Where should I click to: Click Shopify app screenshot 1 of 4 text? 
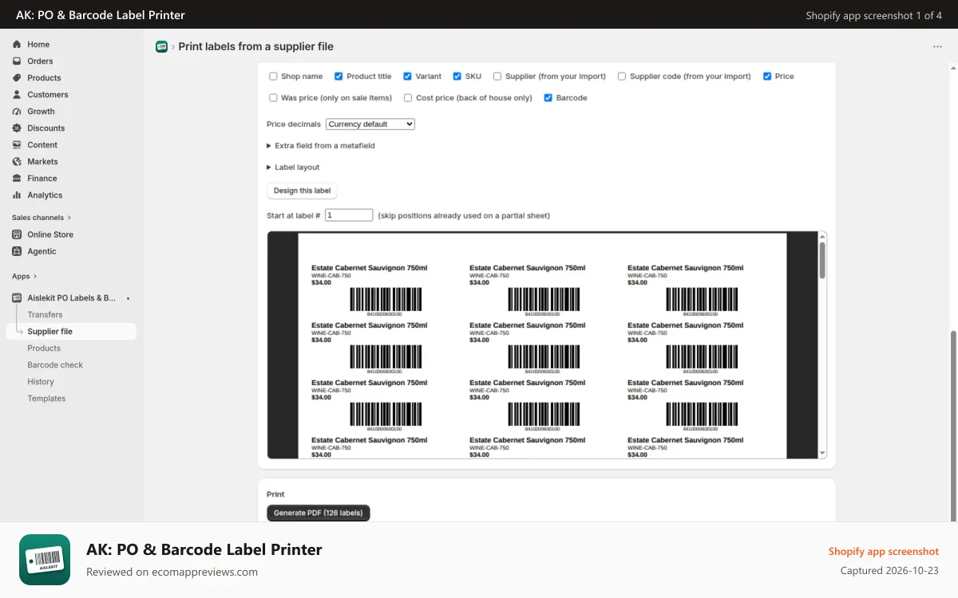(x=873, y=15)
